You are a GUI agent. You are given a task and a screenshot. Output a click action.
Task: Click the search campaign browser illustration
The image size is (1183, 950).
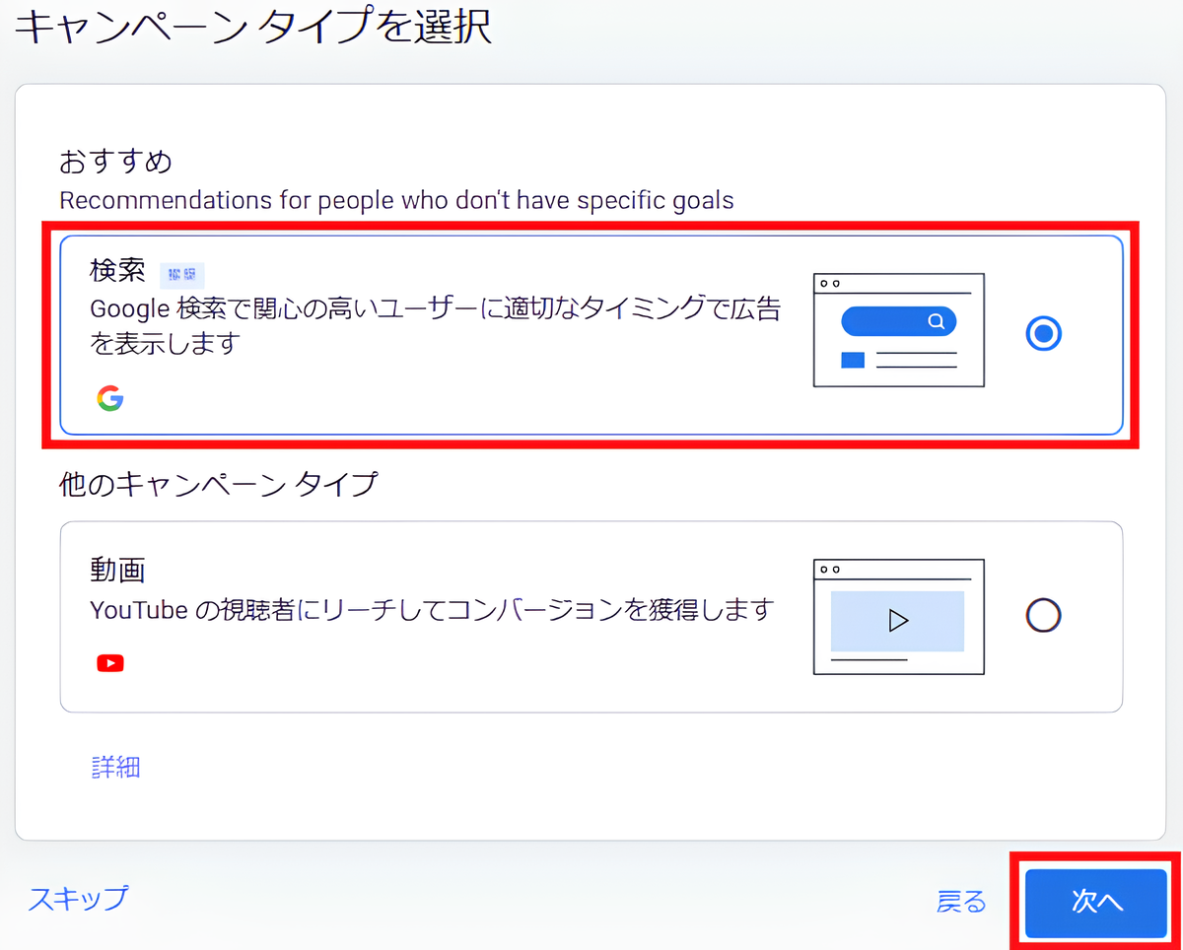coord(898,330)
